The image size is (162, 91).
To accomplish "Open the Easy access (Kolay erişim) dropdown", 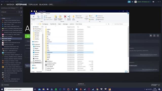I will (79, 18).
